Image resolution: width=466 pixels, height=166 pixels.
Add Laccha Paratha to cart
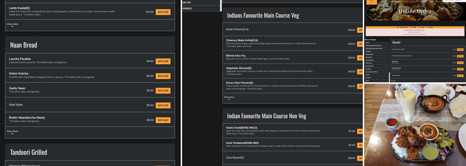coord(163,61)
